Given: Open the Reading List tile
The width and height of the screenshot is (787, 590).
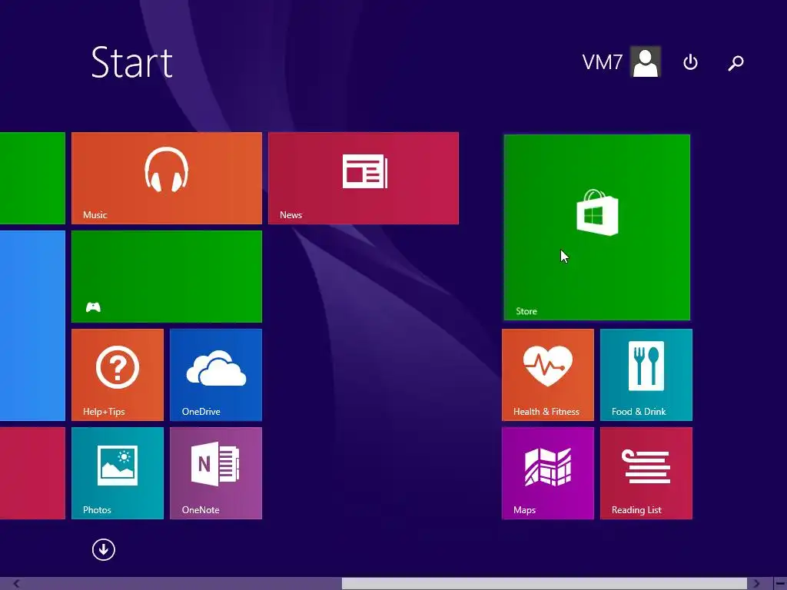Looking at the screenshot, I should click(x=646, y=473).
